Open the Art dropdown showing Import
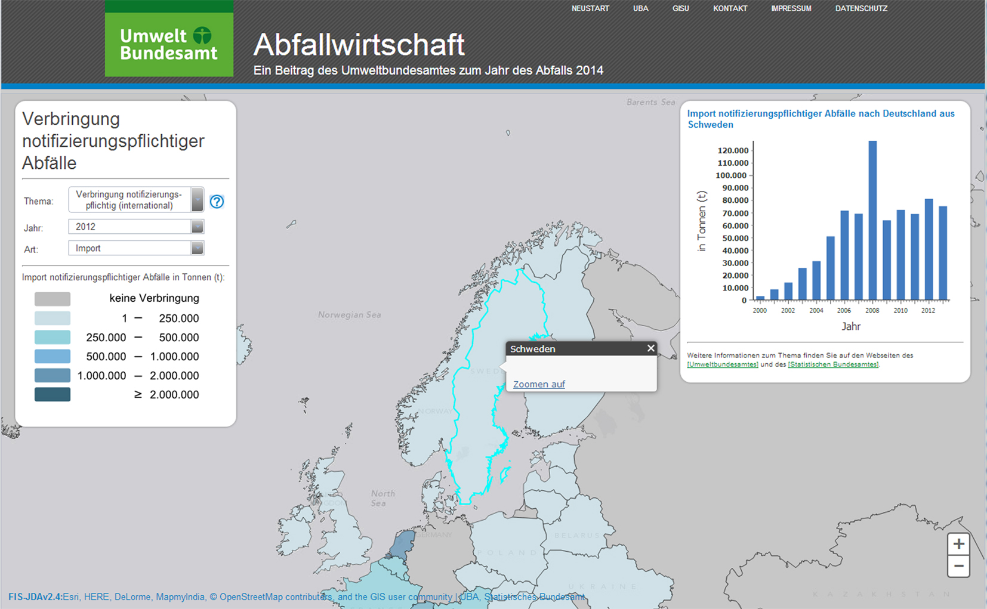987x609 pixels. [197, 248]
